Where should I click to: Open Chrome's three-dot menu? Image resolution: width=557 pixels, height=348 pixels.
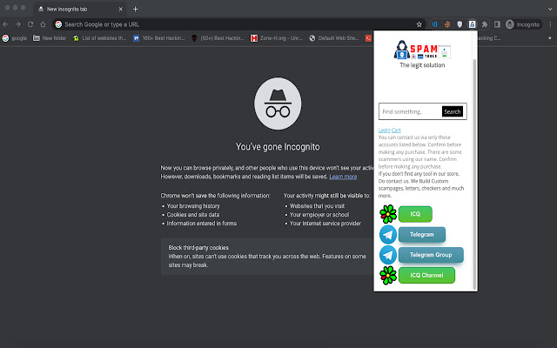[x=550, y=24]
